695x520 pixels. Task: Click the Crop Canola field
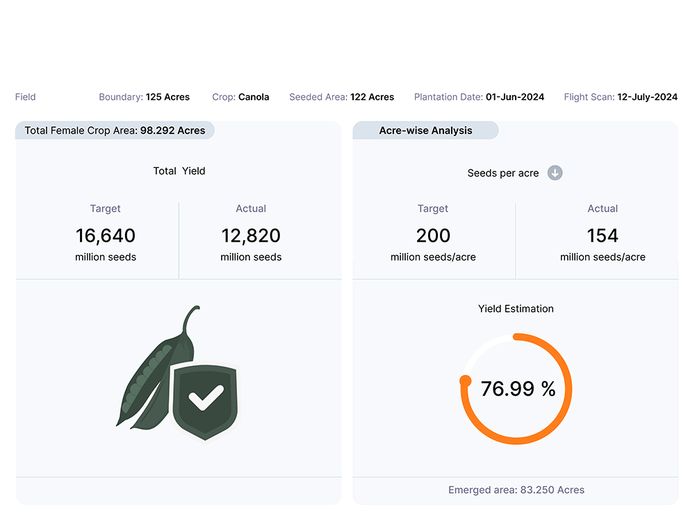pos(240,97)
